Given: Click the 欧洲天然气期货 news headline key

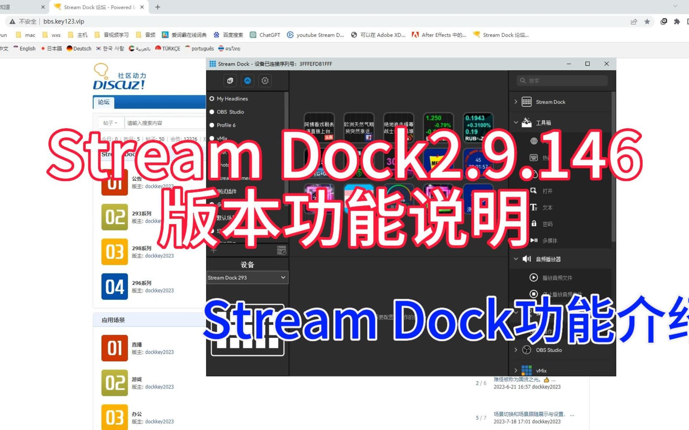Looking at the screenshot, I should click(x=359, y=128).
